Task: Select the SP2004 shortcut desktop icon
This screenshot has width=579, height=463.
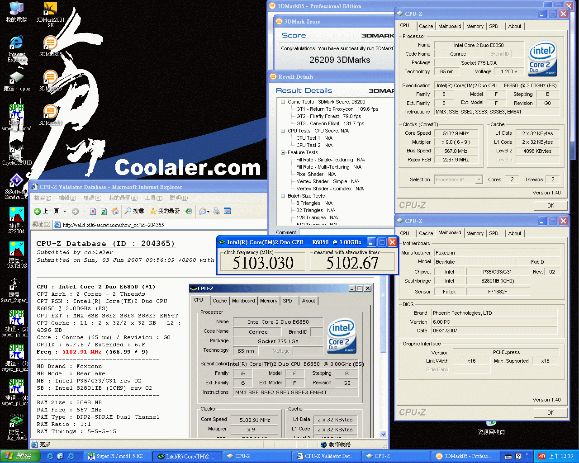Action: coord(16,221)
